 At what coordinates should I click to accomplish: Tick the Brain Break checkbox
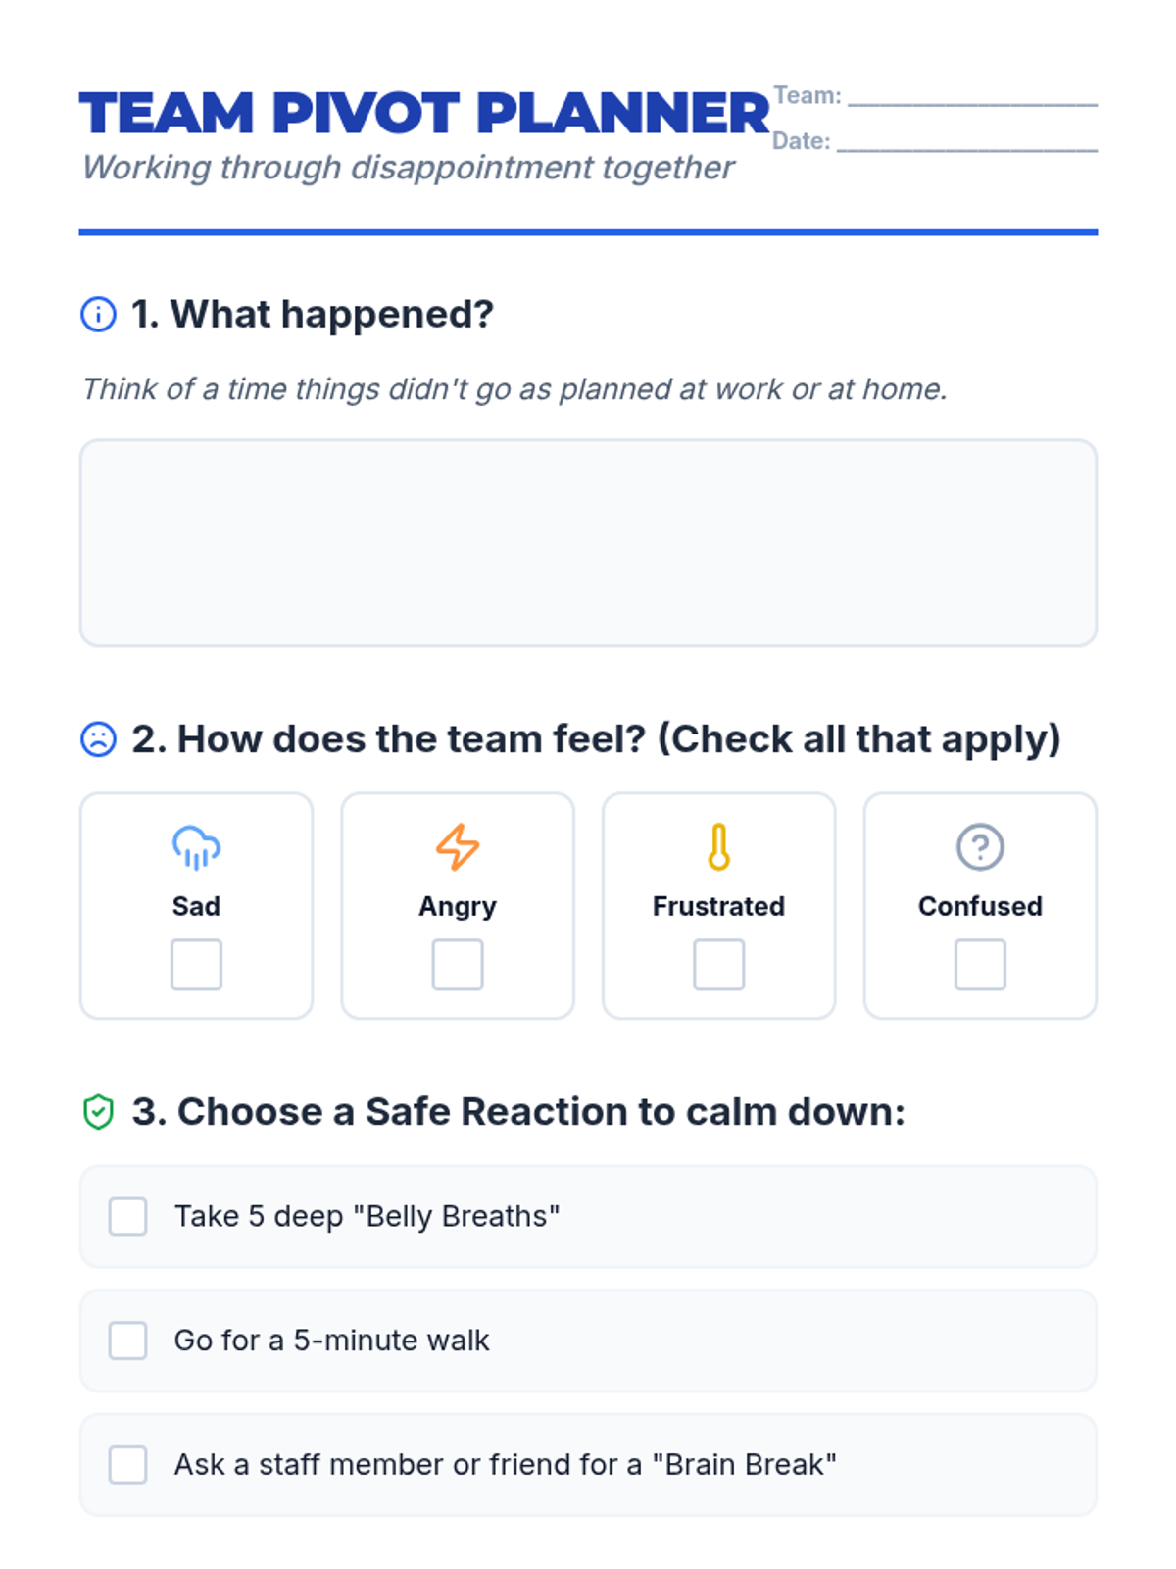click(x=128, y=1464)
